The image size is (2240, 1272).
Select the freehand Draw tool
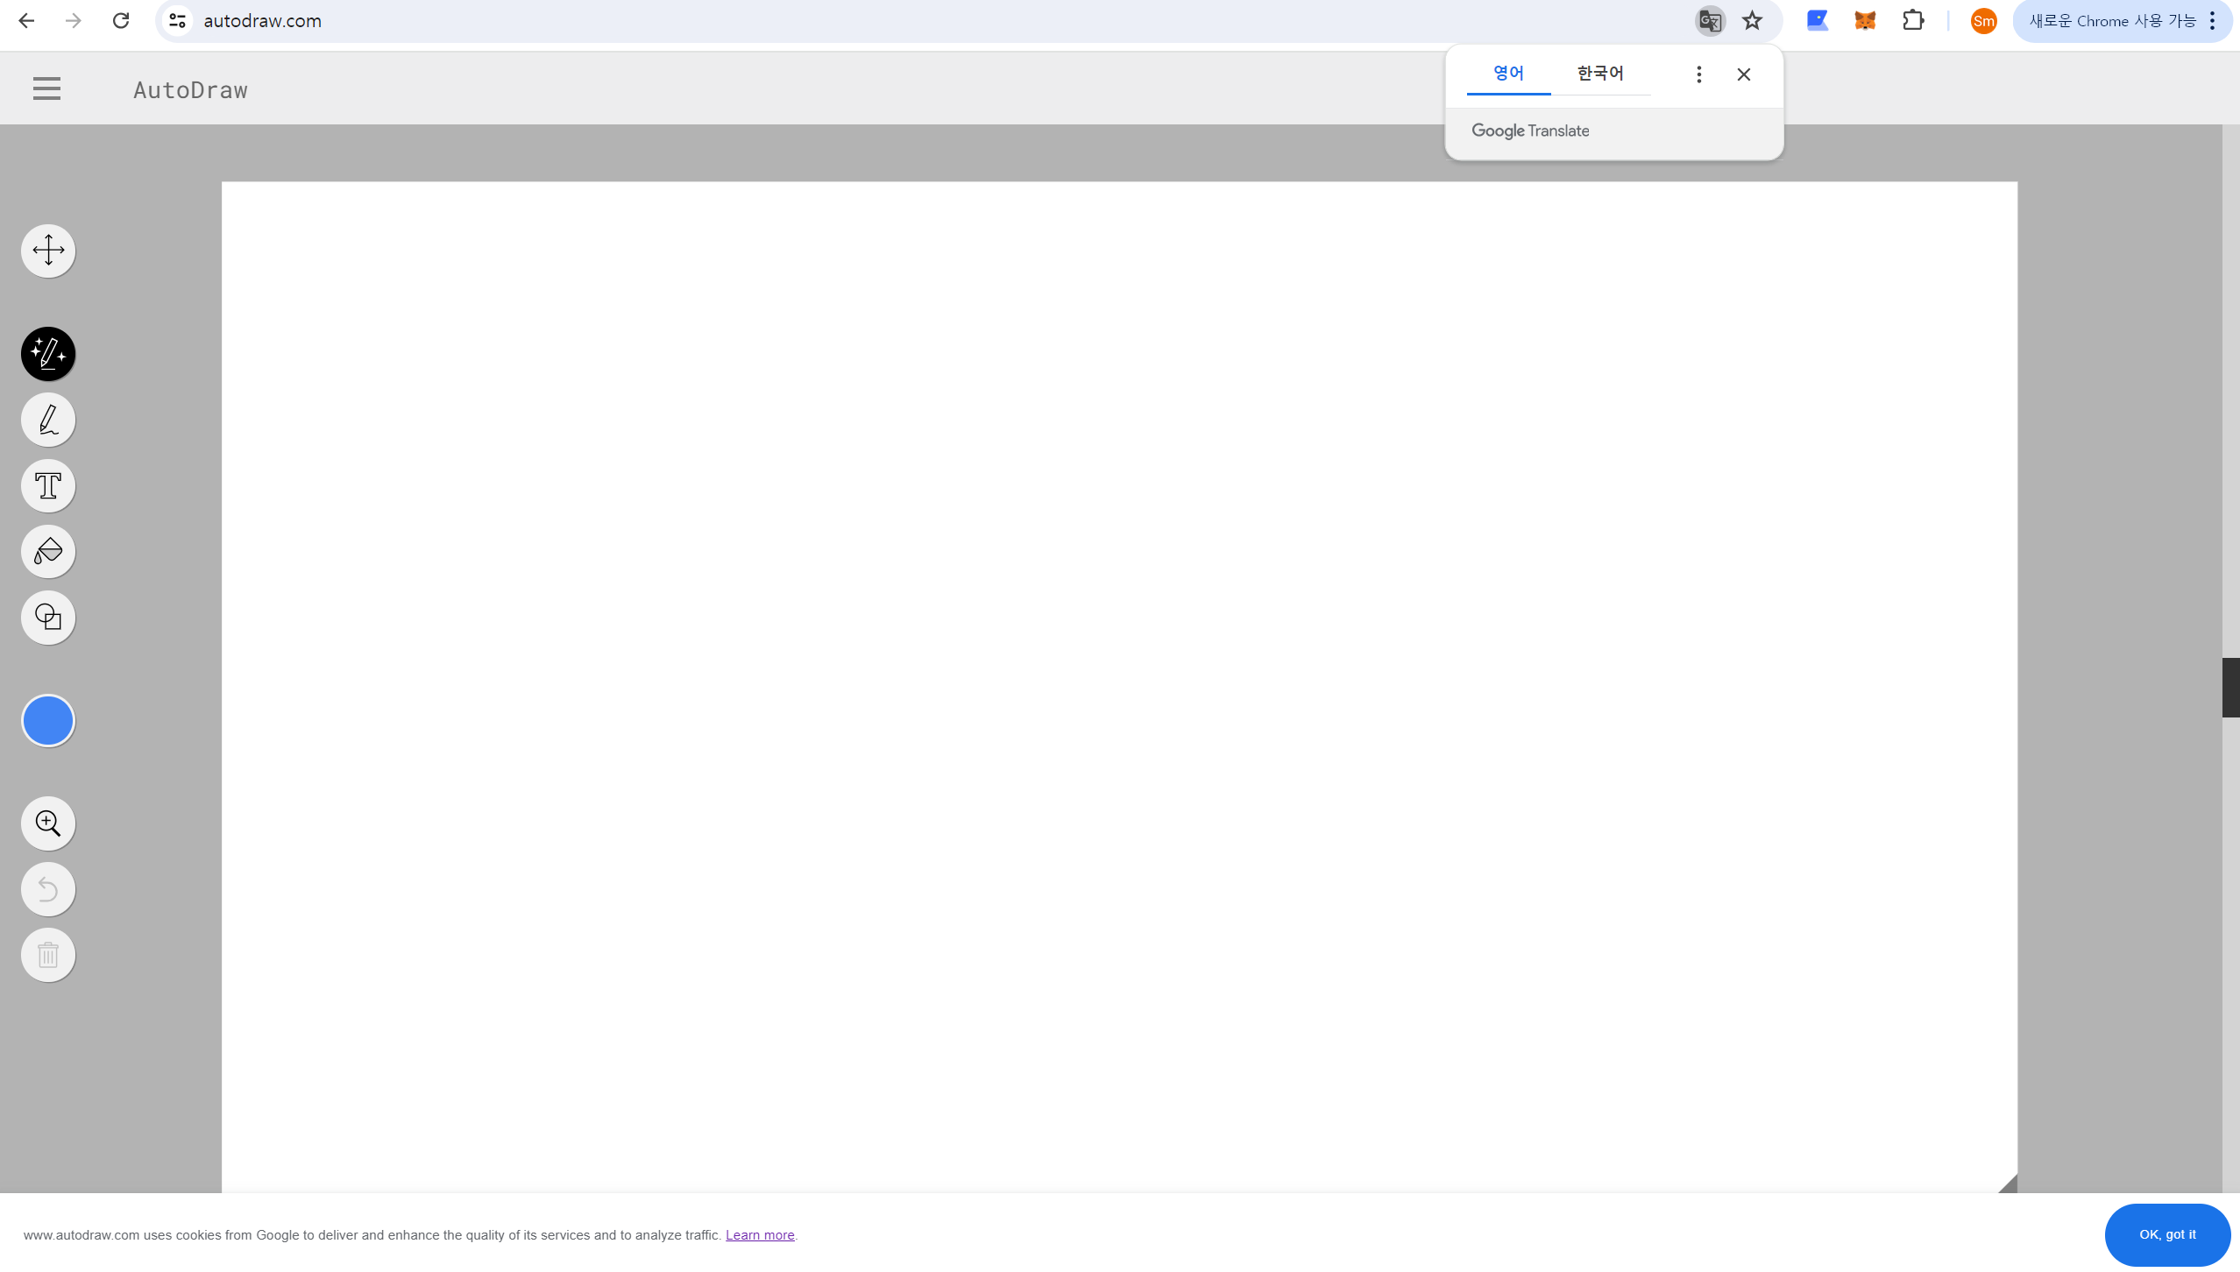(x=48, y=420)
